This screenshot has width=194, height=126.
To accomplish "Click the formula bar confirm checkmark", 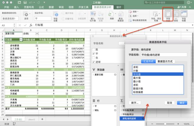I will click(x=25, y=25).
